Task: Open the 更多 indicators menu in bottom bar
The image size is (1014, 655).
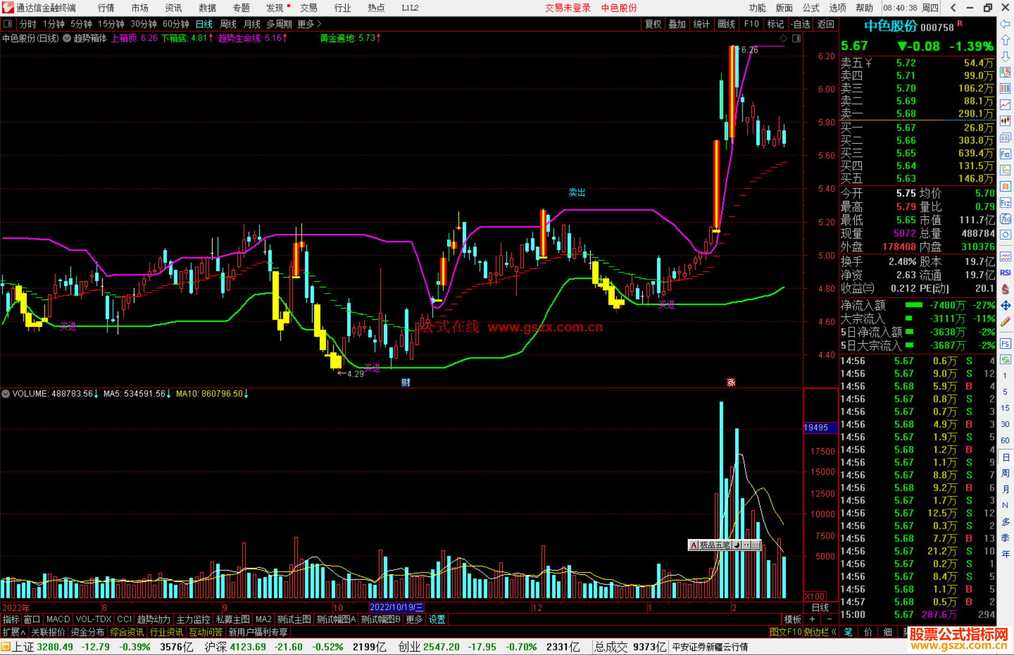Action: [414, 619]
